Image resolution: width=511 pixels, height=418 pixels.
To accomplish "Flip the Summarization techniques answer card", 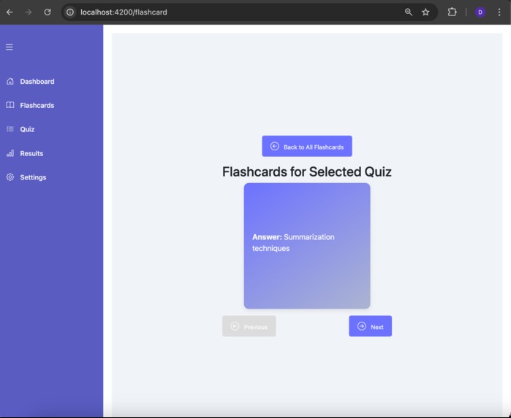I will pyautogui.click(x=307, y=246).
